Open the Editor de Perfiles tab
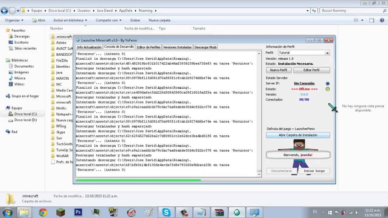Viewport: 388px width, 218px height. pos(149,47)
